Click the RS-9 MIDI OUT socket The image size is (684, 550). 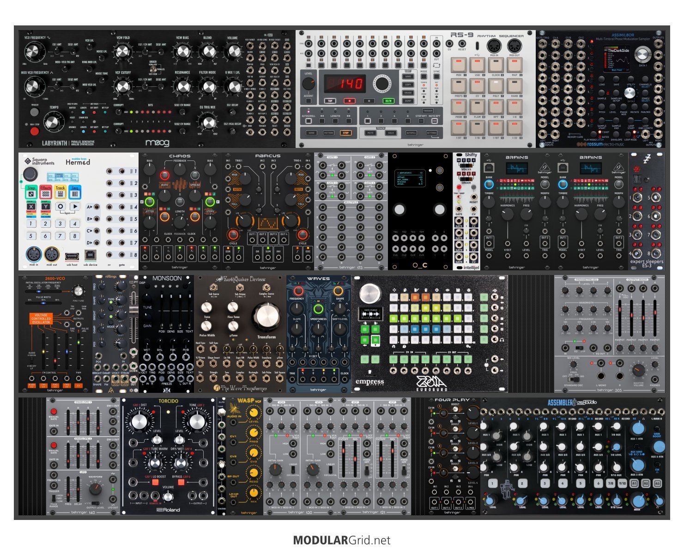pyautogui.click(x=515, y=46)
